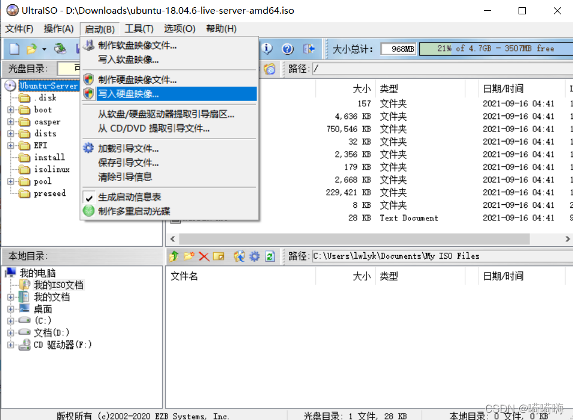Click the gear icon beside 加载引导文件
The image size is (573, 420).
[x=89, y=148]
